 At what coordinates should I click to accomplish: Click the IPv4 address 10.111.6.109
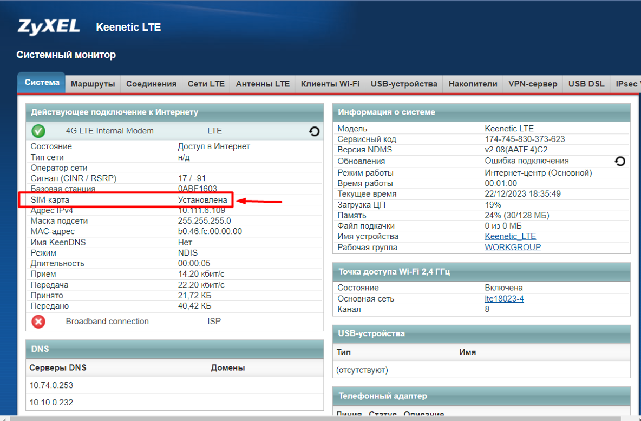click(x=201, y=211)
